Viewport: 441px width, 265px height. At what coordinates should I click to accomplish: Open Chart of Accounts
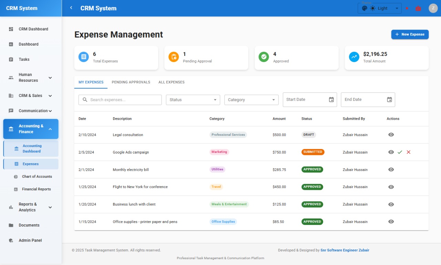pos(31,176)
